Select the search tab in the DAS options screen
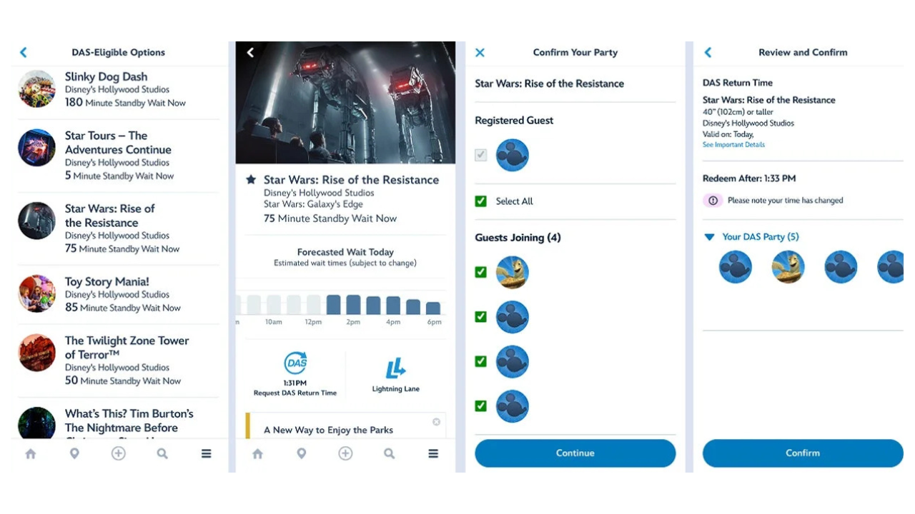This screenshot has height=514, width=915. pyautogui.click(x=162, y=453)
